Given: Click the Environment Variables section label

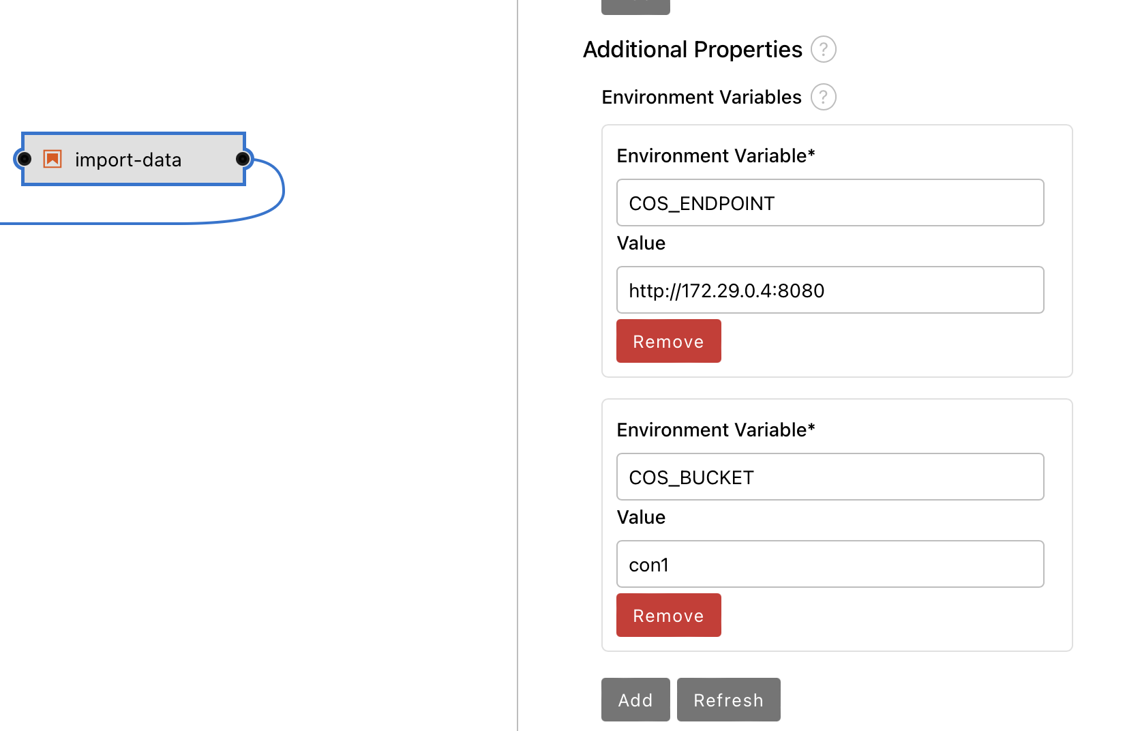Looking at the screenshot, I should (701, 97).
